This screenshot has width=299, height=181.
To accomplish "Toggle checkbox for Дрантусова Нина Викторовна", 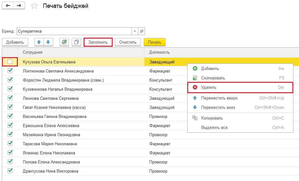I will [x=10, y=171].
